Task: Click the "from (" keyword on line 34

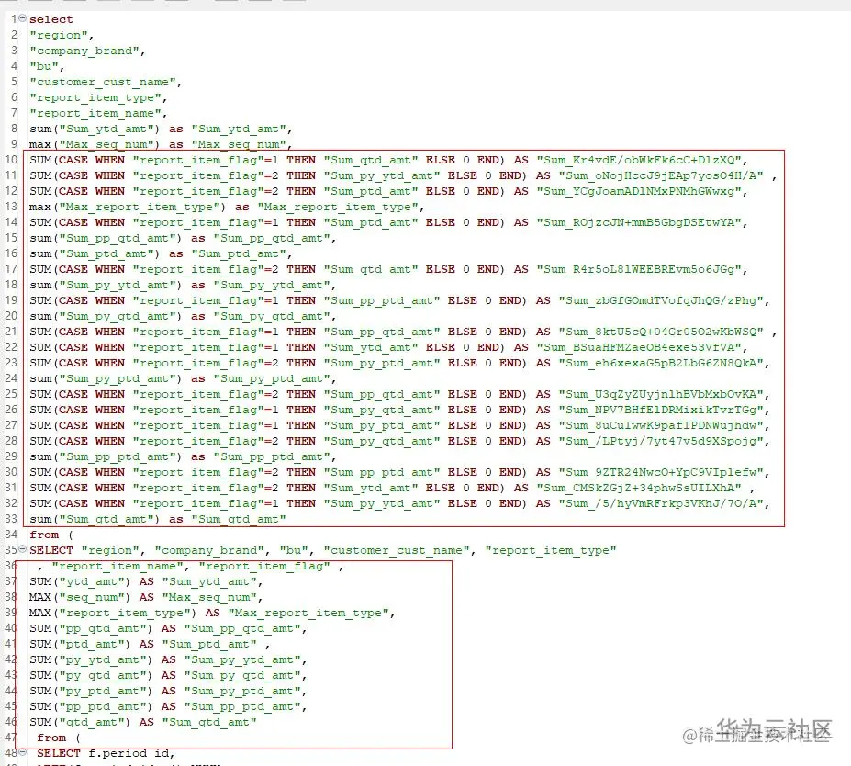Action: tap(51, 535)
